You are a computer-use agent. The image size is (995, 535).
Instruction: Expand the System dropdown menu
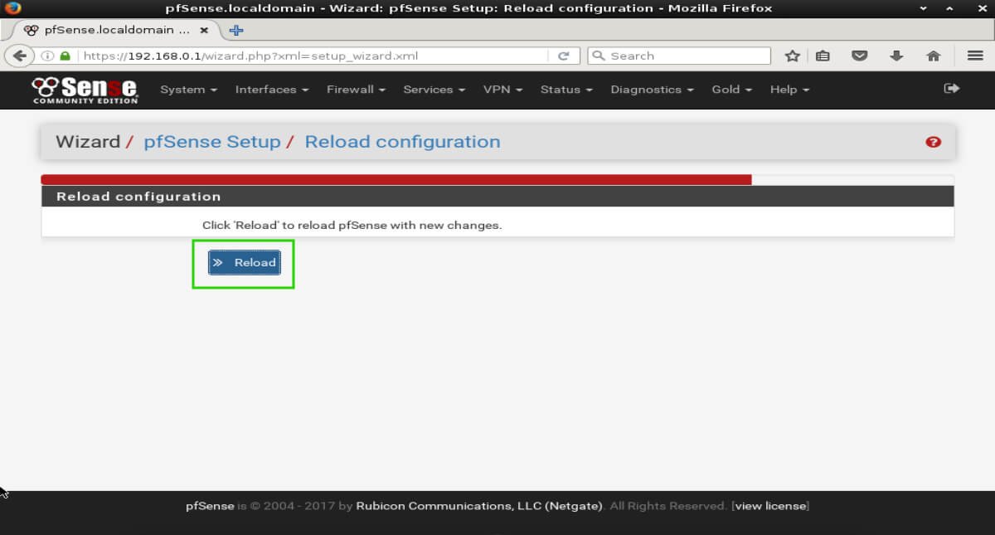pos(188,90)
